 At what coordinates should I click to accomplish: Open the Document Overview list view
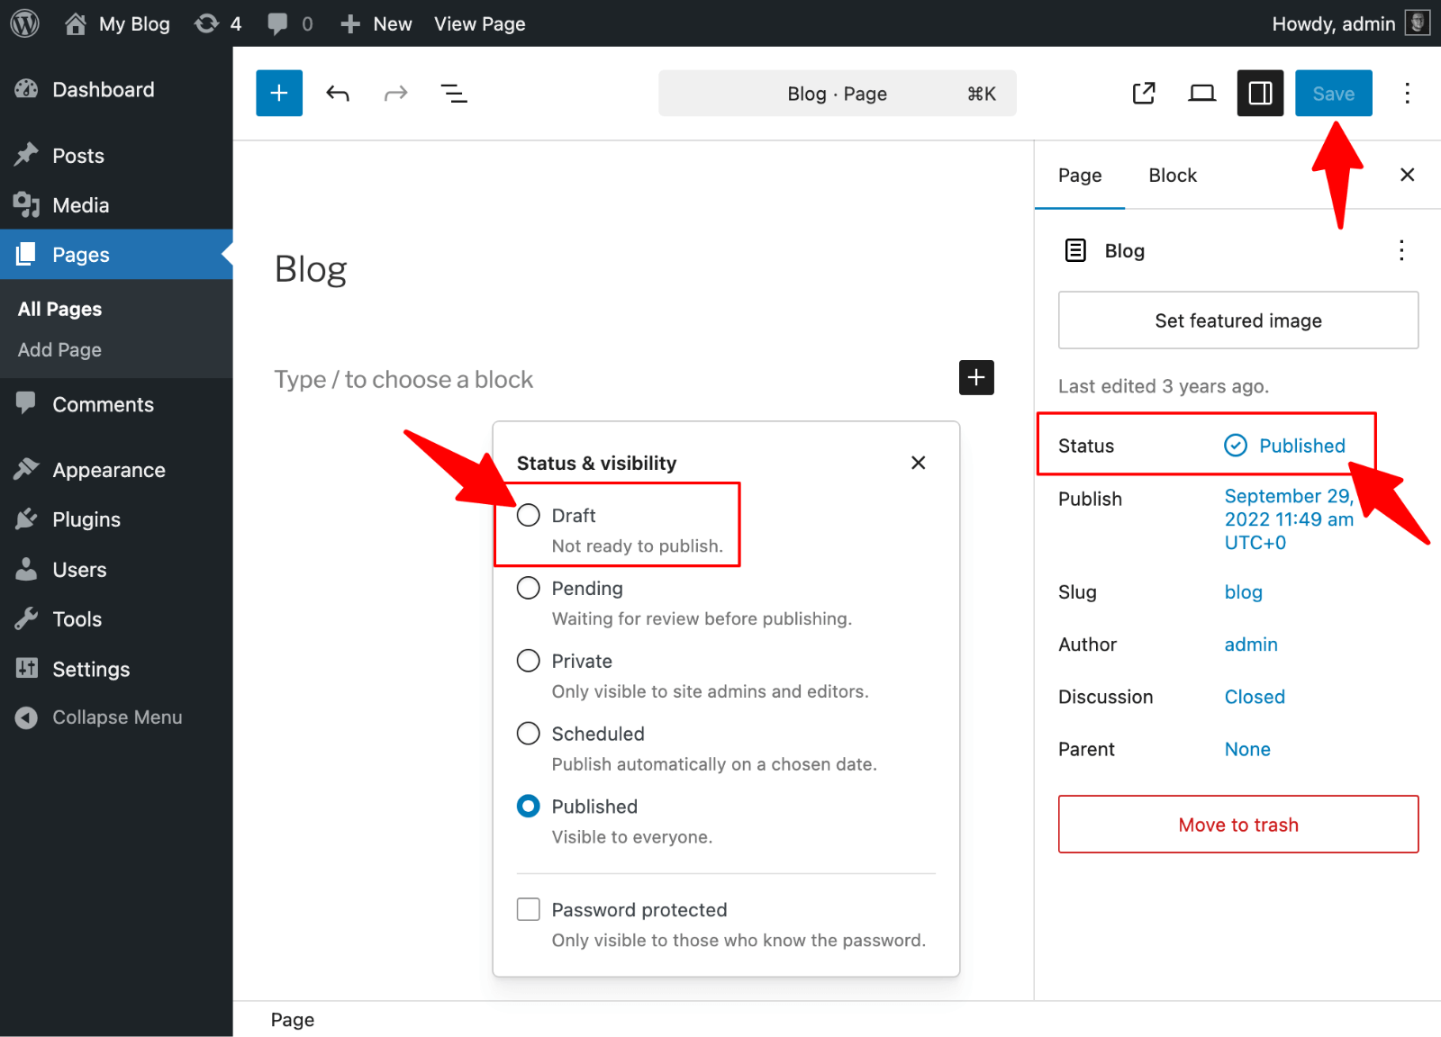pos(453,94)
